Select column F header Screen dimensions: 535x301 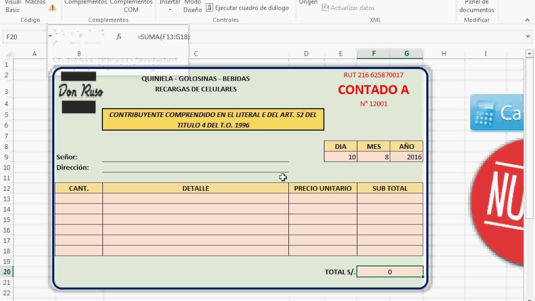(x=374, y=54)
